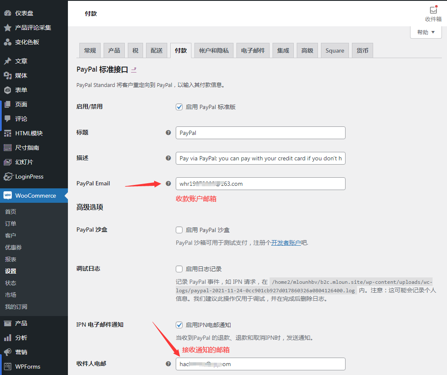This screenshot has width=447, height=375.
Task: Click the LoginPress gear icon
Action: click(8, 176)
